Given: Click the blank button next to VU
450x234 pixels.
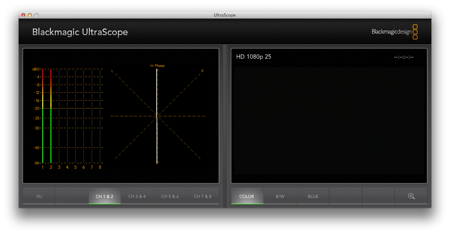Looking at the screenshot, I should pyautogui.click(x=72, y=196).
